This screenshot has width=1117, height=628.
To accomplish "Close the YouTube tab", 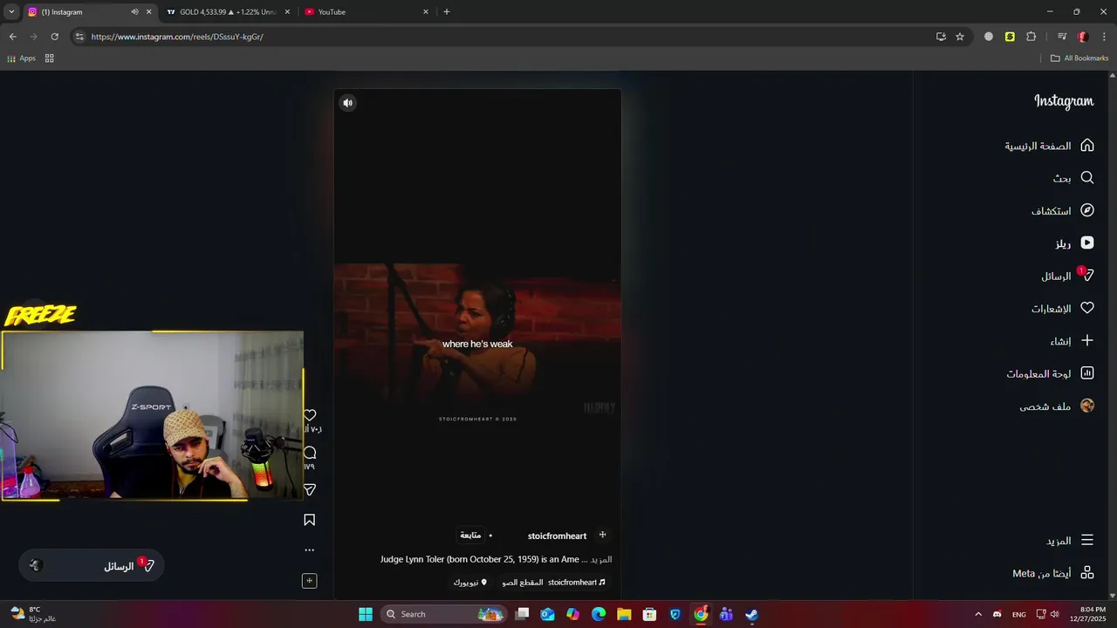I will [x=426, y=12].
